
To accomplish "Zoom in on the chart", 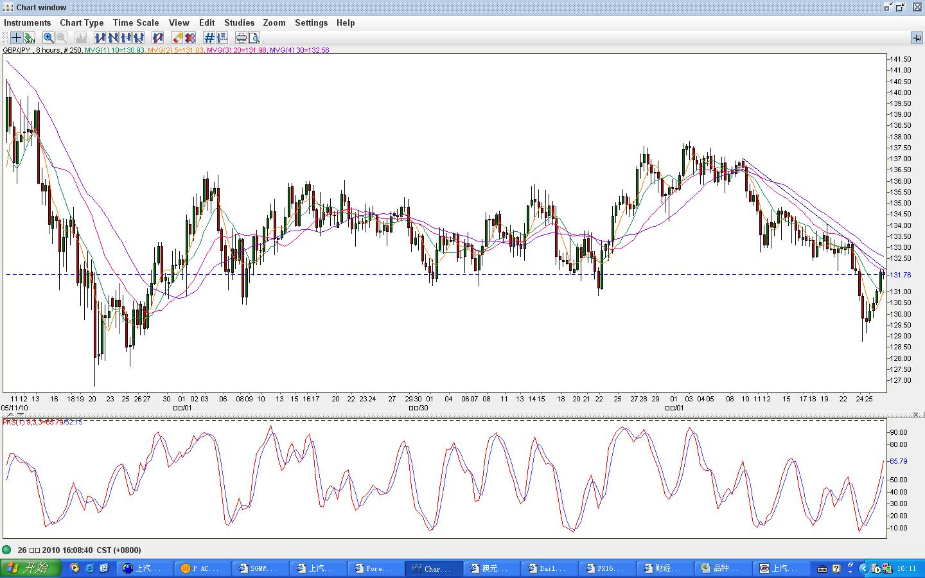I will pyautogui.click(x=48, y=38).
